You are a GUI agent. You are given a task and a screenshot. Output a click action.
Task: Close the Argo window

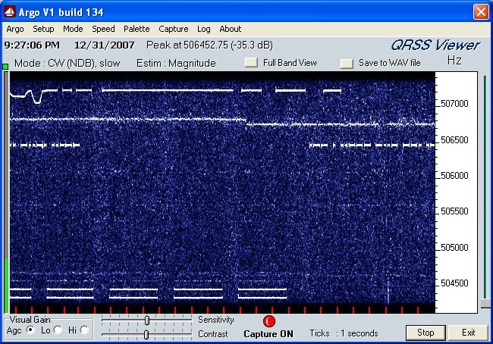click(x=481, y=12)
